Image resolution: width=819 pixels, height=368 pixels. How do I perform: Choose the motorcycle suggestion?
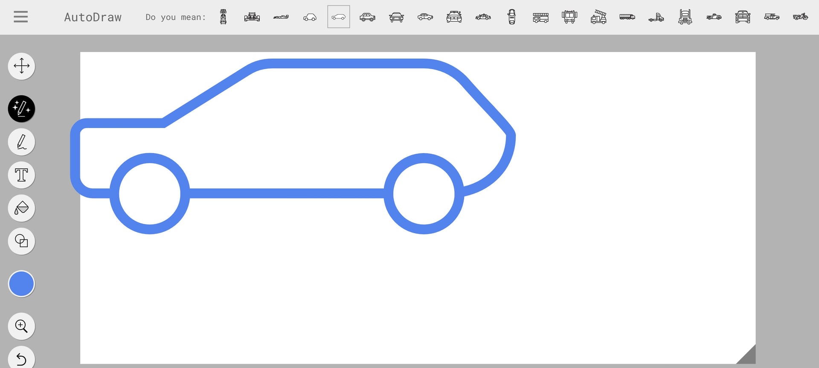click(x=800, y=17)
